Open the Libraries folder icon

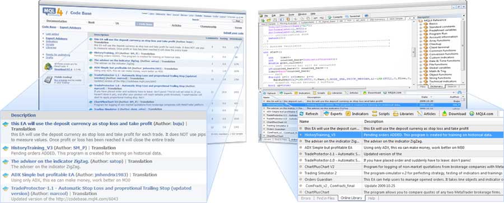tap(396, 114)
